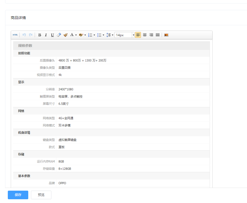This screenshot has width=247, height=203.
Task: Click the 后置摄像头 label
Action: tap(47, 60)
